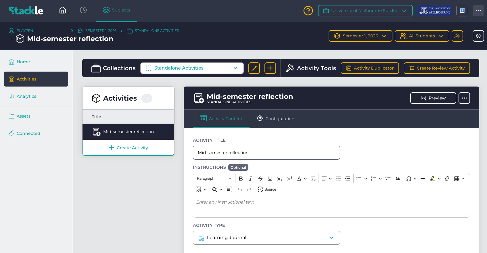The height and width of the screenshot is (253, 487).
Task: Open the Standalone Activities collection dropdown
Action: [x=192, y=68]
